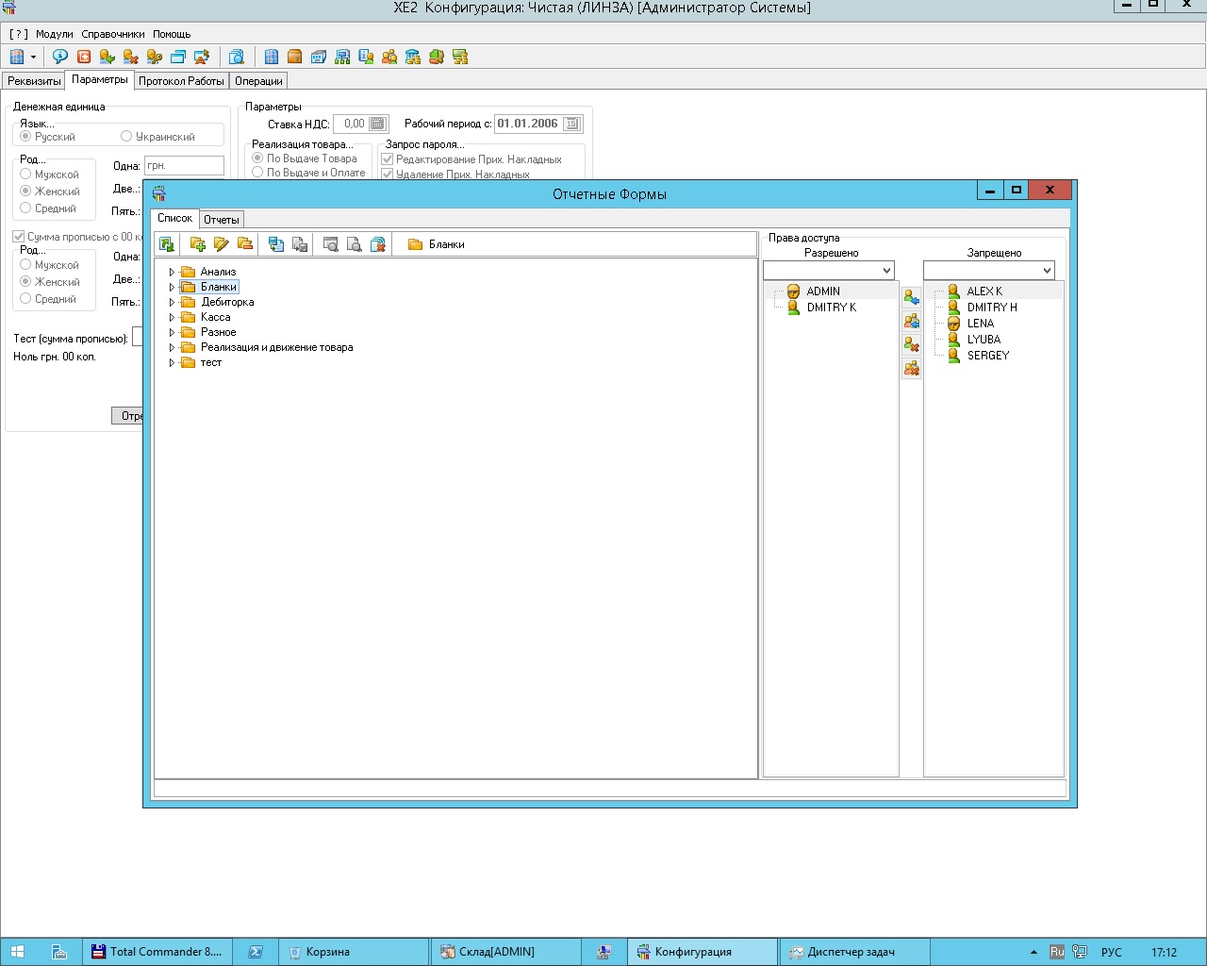This screenshot has width=1207, height=966.
Task: Select the Украинский language radio button
Action: 126,137
